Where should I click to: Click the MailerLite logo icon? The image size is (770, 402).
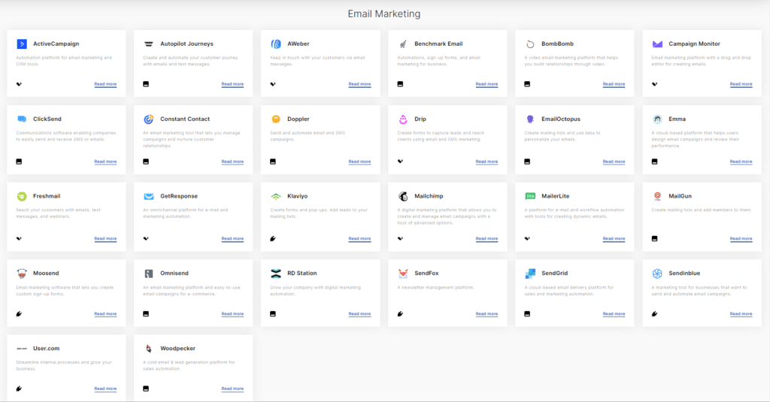pos(530,196)
